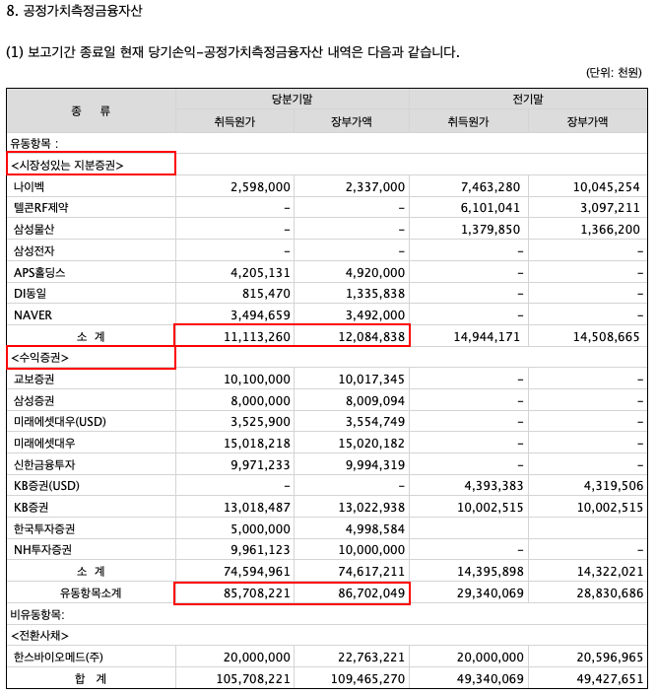Viewport: 657px width, 695px height.
Task: Click the value 3,554,749
Action: [375, 422]
